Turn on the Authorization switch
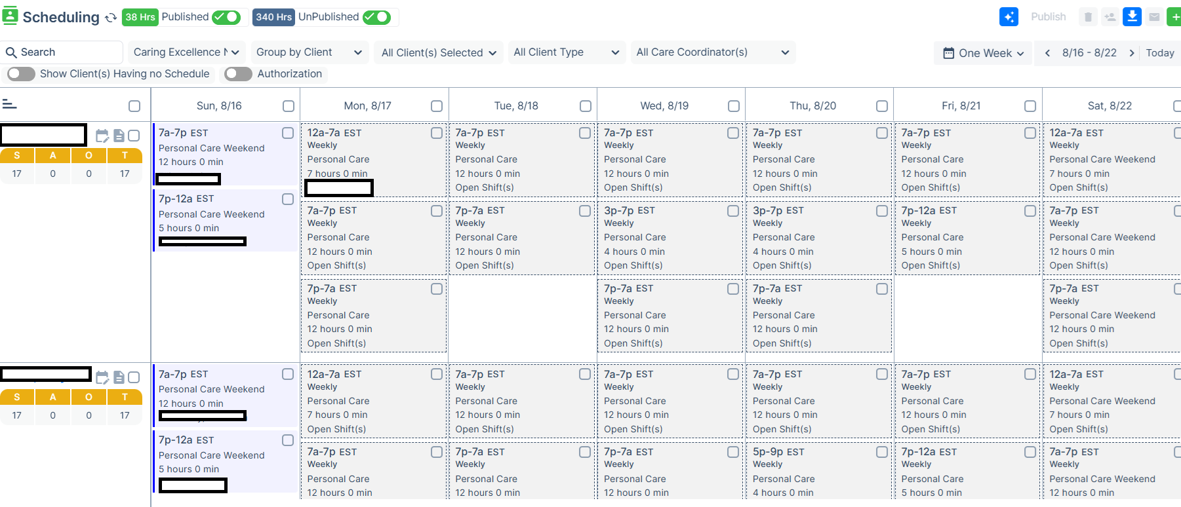 point(238,74)
